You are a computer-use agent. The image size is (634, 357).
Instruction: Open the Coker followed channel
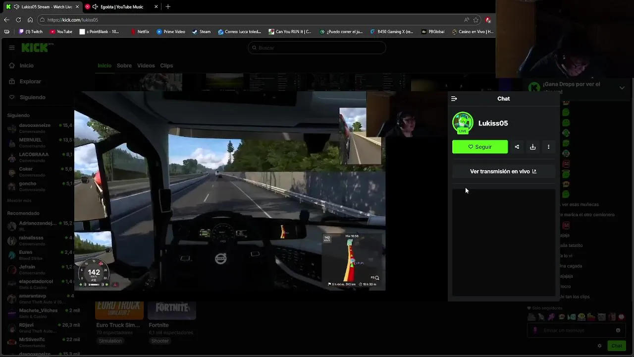click(x=40, y=172)
